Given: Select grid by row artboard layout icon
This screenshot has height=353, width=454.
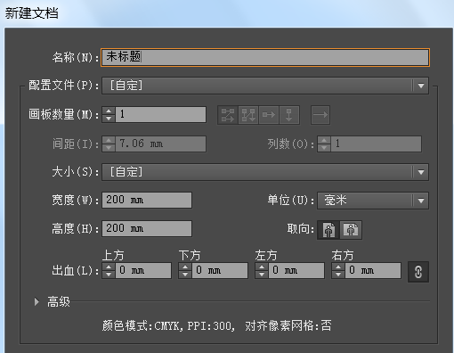Looking at the screenshot, I should [228, 115].
